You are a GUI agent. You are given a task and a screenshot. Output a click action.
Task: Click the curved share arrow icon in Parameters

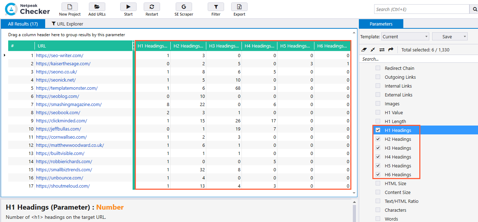click(x=391, y=50)
